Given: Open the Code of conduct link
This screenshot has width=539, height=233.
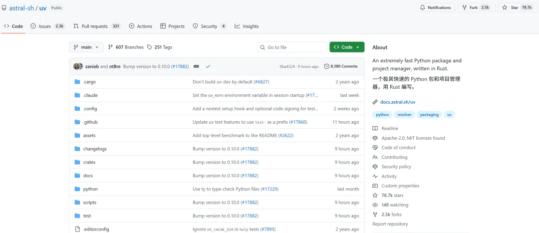Looking at the screenshot, I should [x=394, y=147].
